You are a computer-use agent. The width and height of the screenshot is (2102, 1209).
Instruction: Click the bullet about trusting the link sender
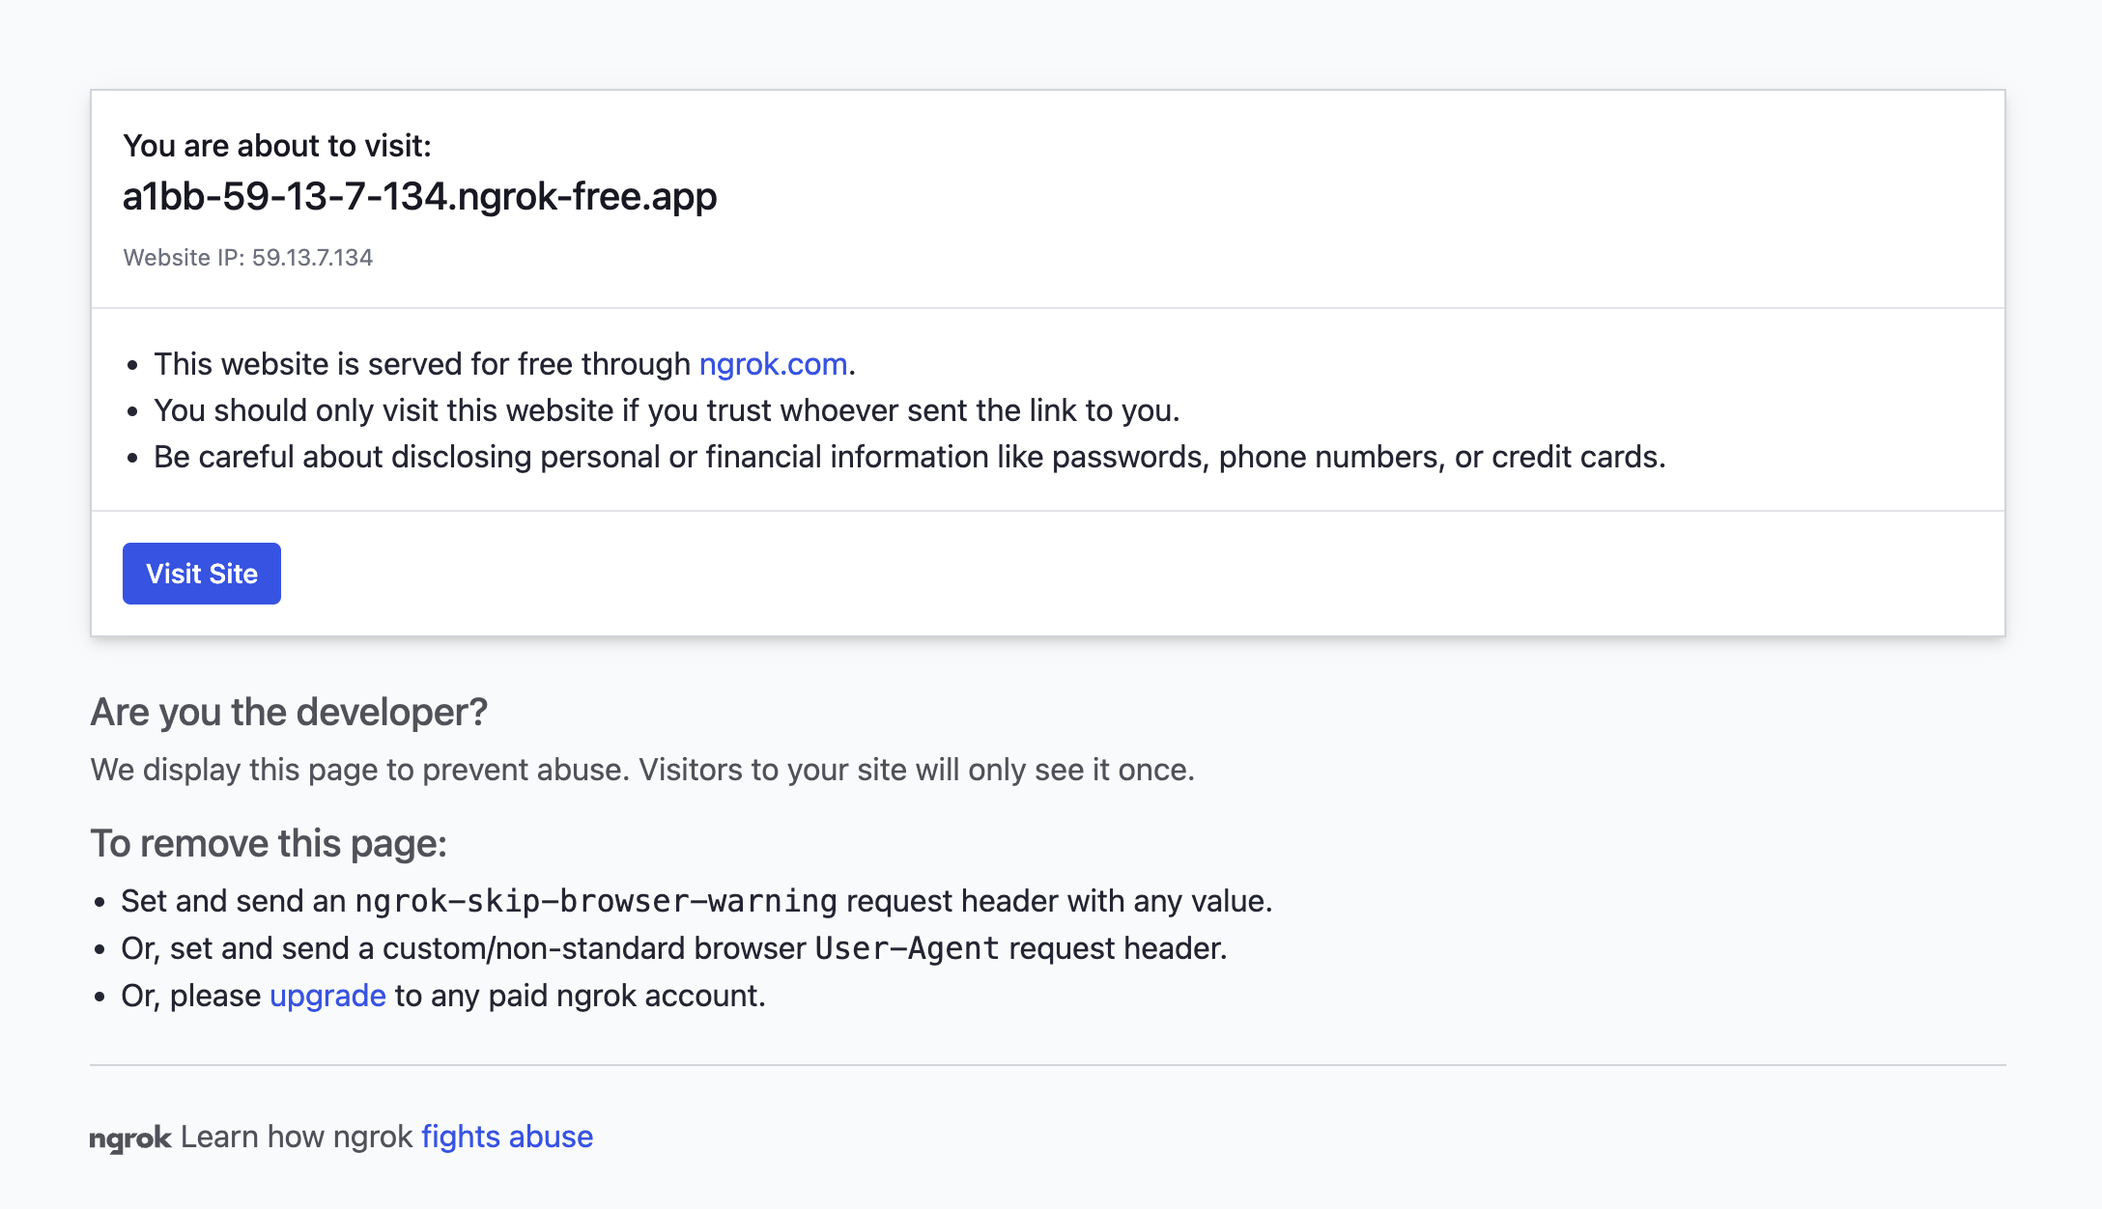[667, 410]
